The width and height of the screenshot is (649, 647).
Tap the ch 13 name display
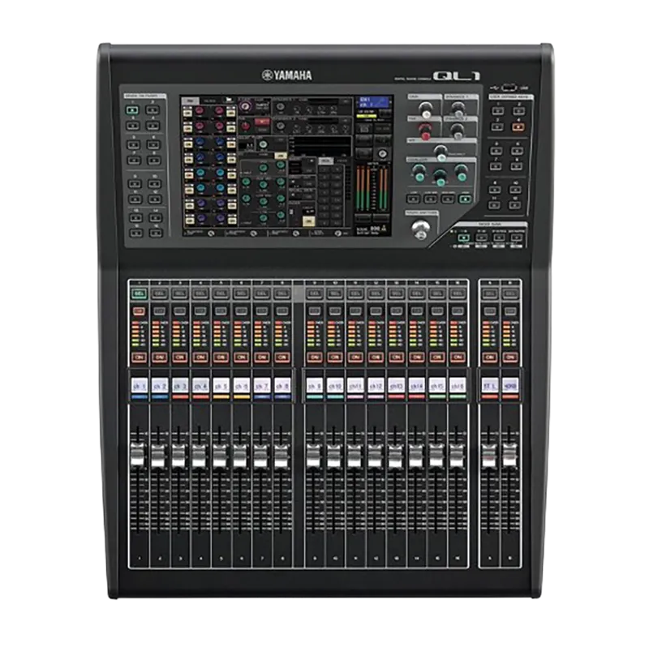pyautogui.click(x=396, y=386)
